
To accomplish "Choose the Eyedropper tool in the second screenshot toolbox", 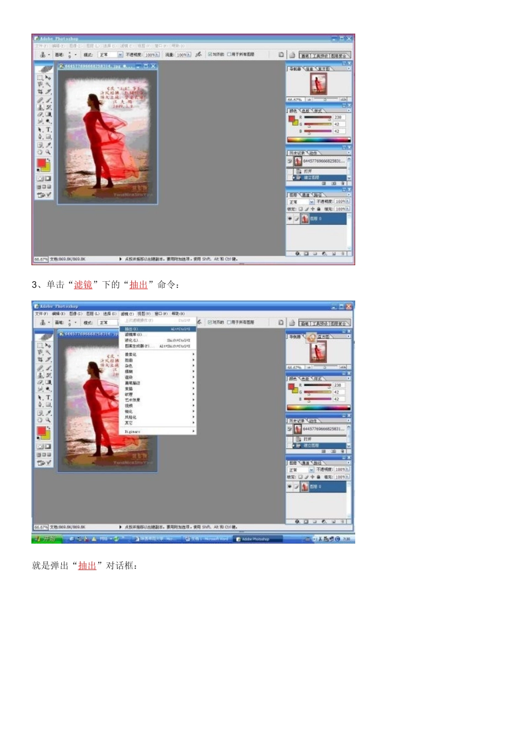I will pyautogui.click(x=48, y=412).
